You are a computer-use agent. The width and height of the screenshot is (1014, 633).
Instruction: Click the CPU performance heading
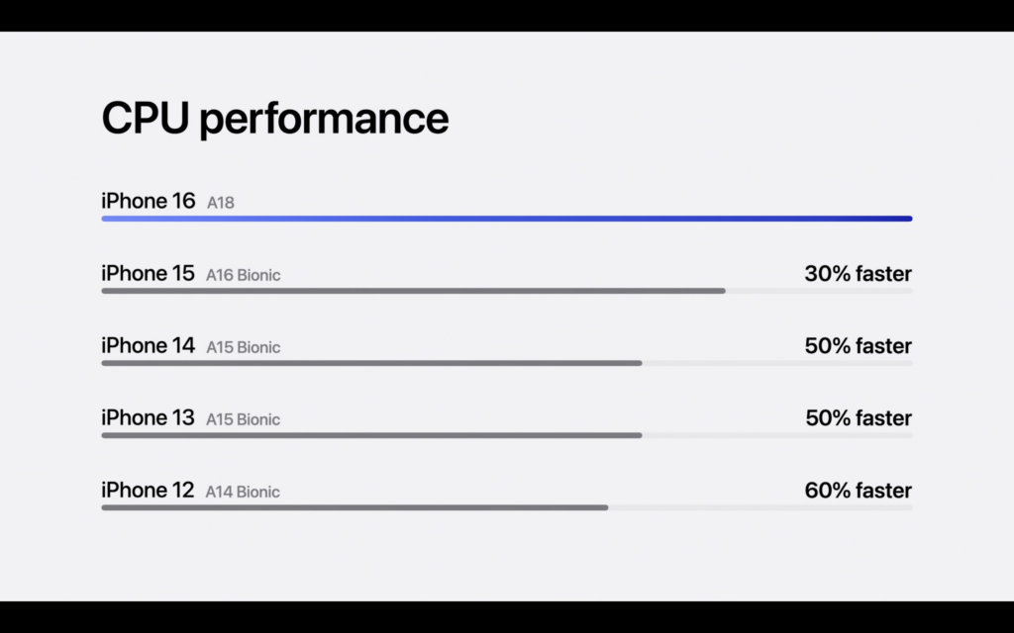pos(275,119)
